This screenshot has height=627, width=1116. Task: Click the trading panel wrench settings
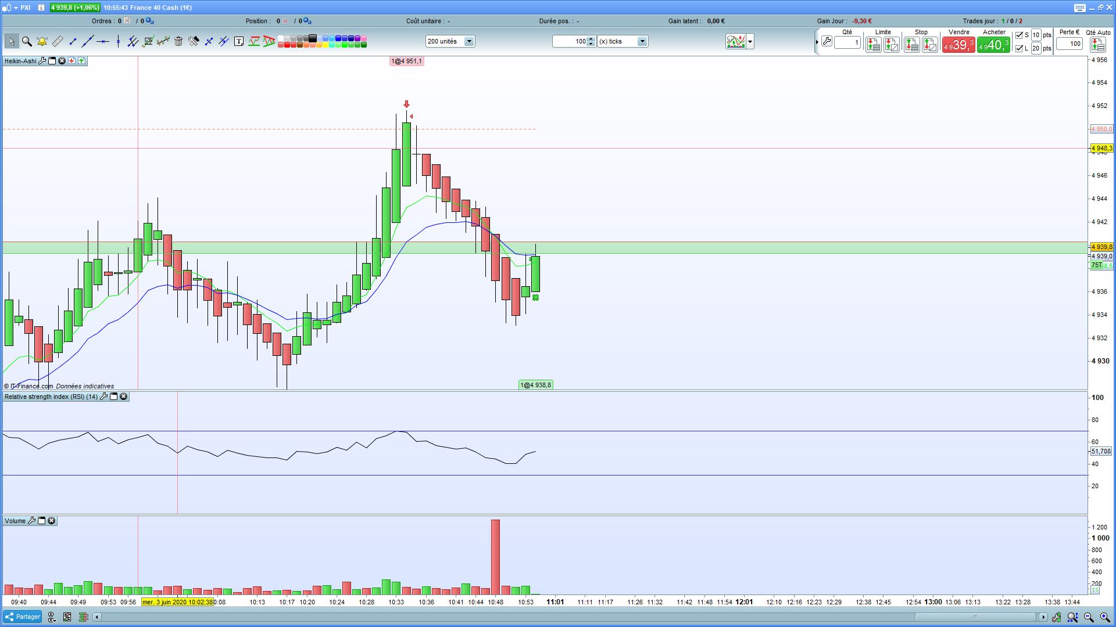click(827, 42)
